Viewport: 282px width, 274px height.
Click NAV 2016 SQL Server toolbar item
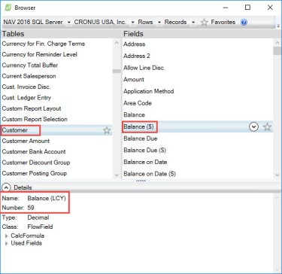point(33,22)
